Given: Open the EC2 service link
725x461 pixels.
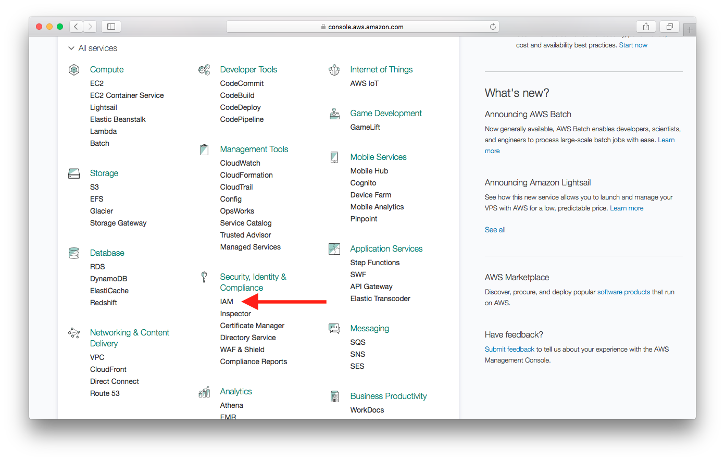Looking at the screenshot, I should point(97,83).
